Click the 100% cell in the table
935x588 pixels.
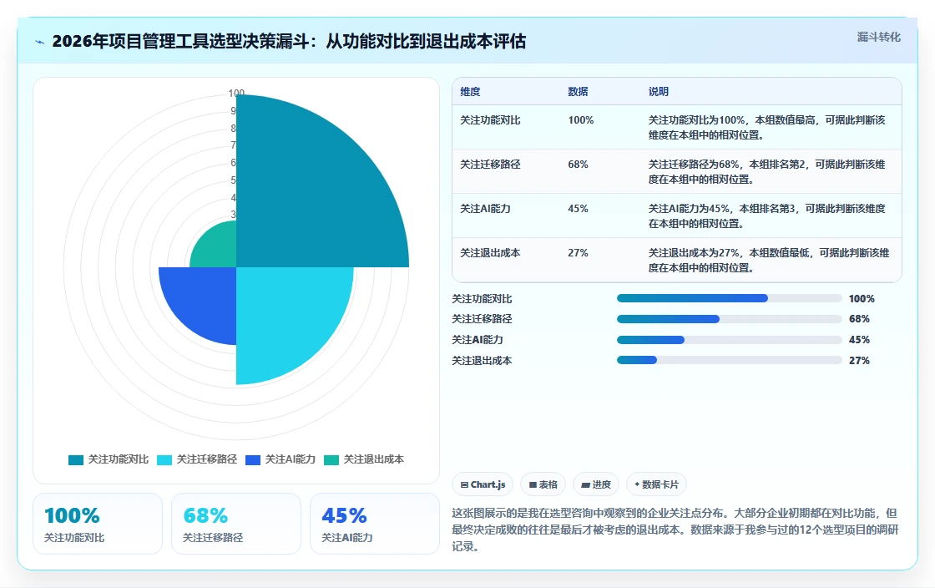(581, 120)
